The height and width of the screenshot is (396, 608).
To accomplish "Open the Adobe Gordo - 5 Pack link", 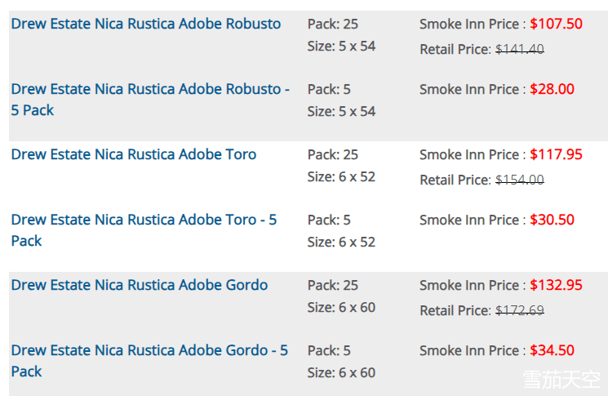I will coord(149,350).
